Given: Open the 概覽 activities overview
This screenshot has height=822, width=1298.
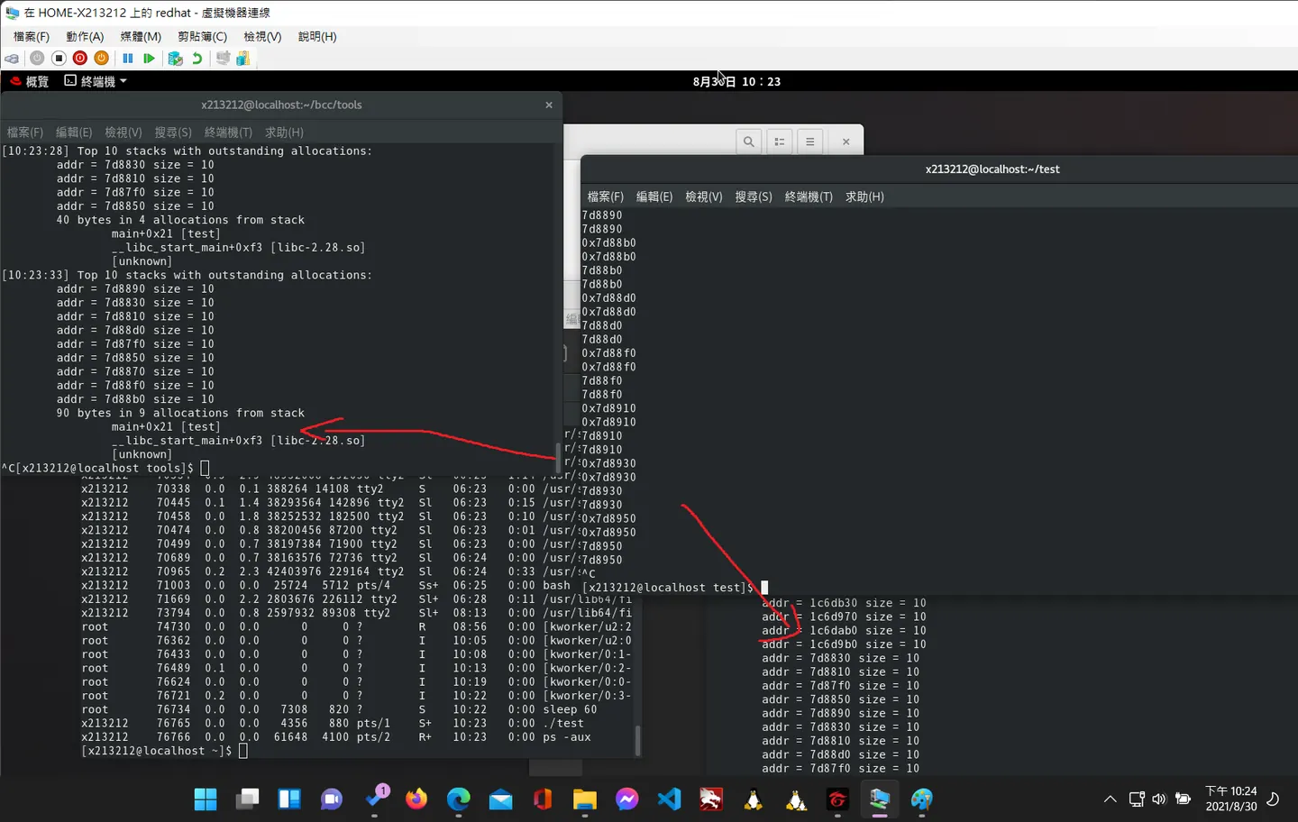Looking at the screenshot, I should tap(30, 81).
